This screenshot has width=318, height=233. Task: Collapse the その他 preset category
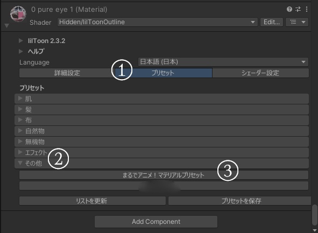click(161, 163)
